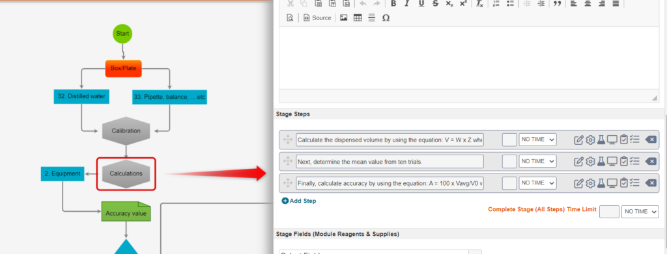
Task: Click clipboard-check icon on 'Finally, calculate accuracy' step
Action: click(x=623, y=183)
